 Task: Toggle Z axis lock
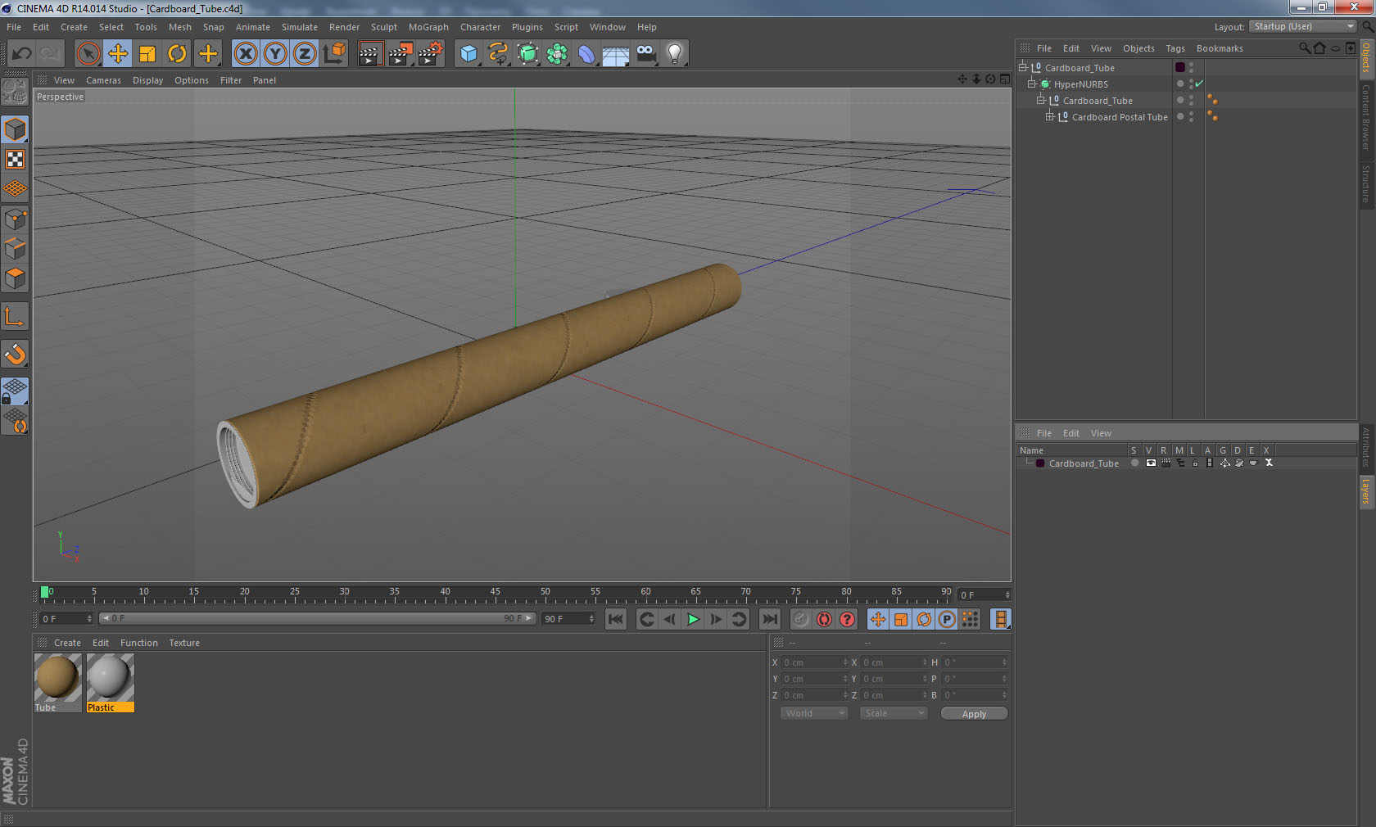point(305,54)
